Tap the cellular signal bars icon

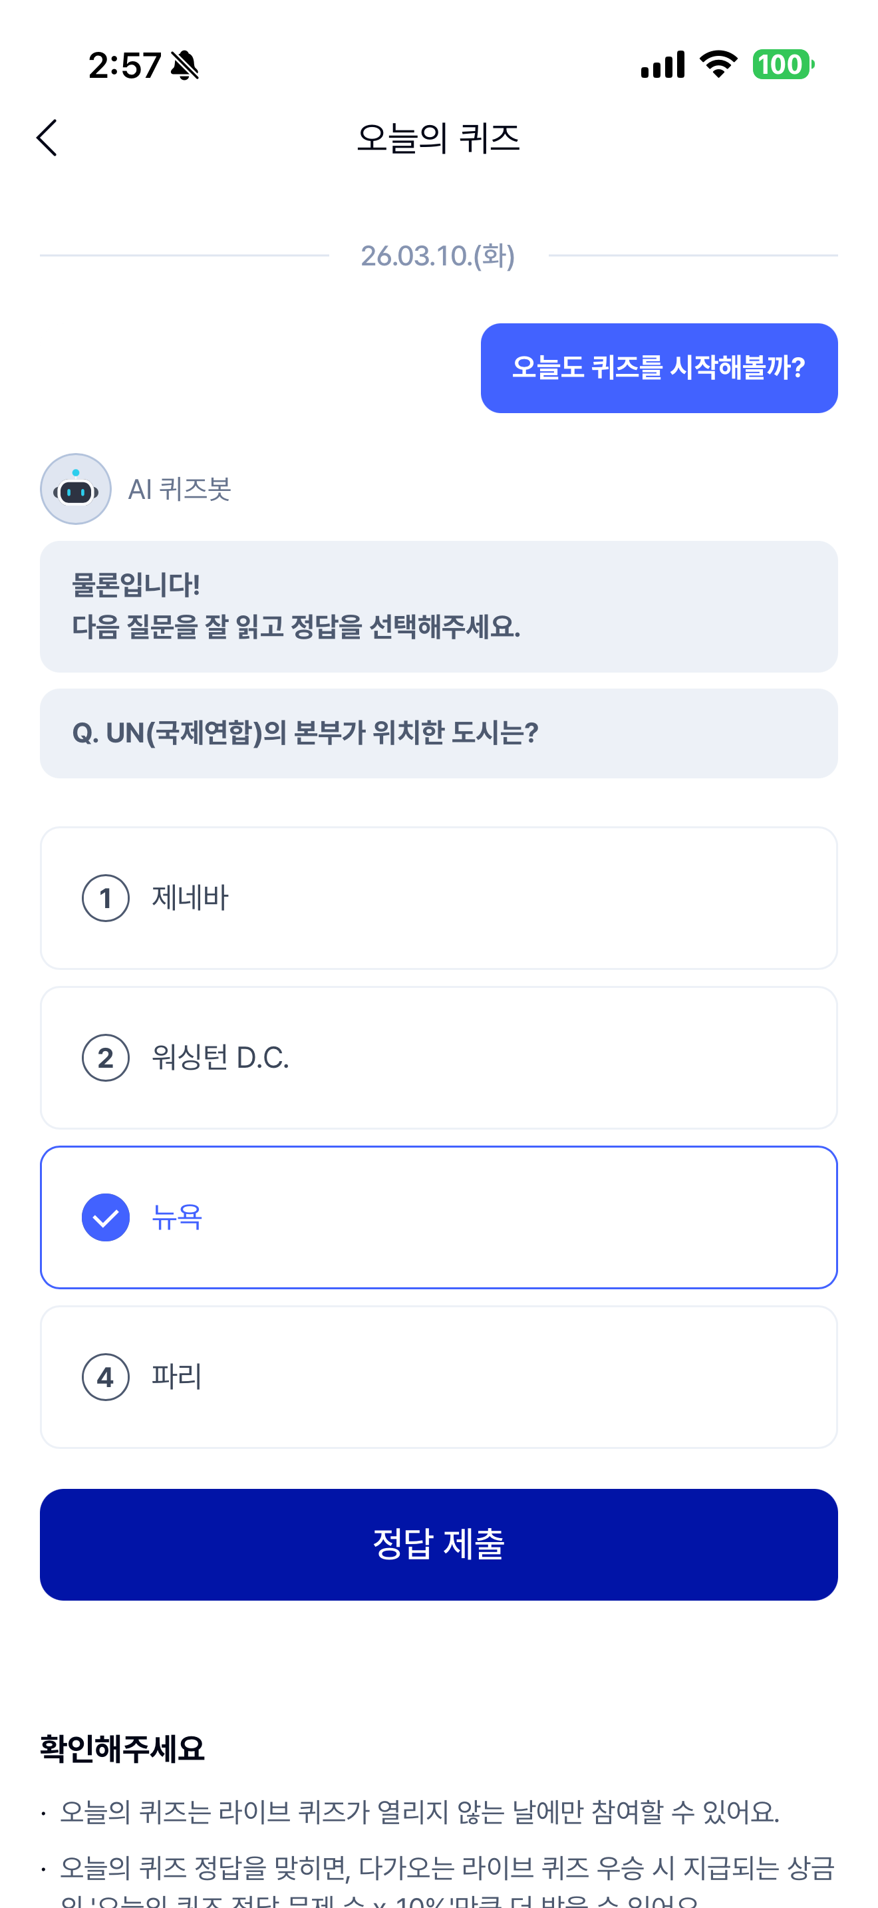coord(662,65)
